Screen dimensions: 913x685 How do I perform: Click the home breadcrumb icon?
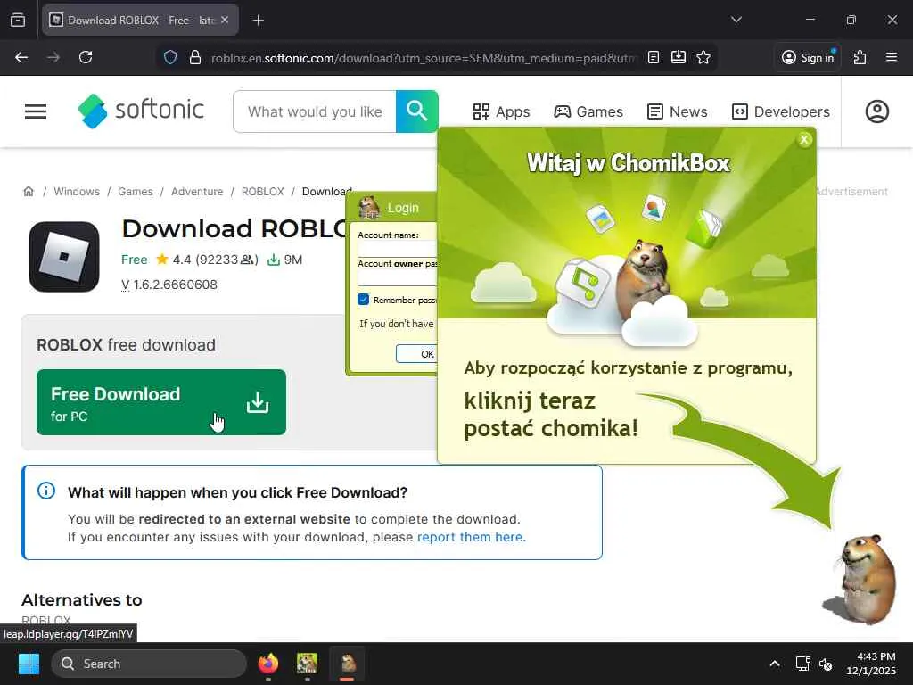click(x=29, y=191)
